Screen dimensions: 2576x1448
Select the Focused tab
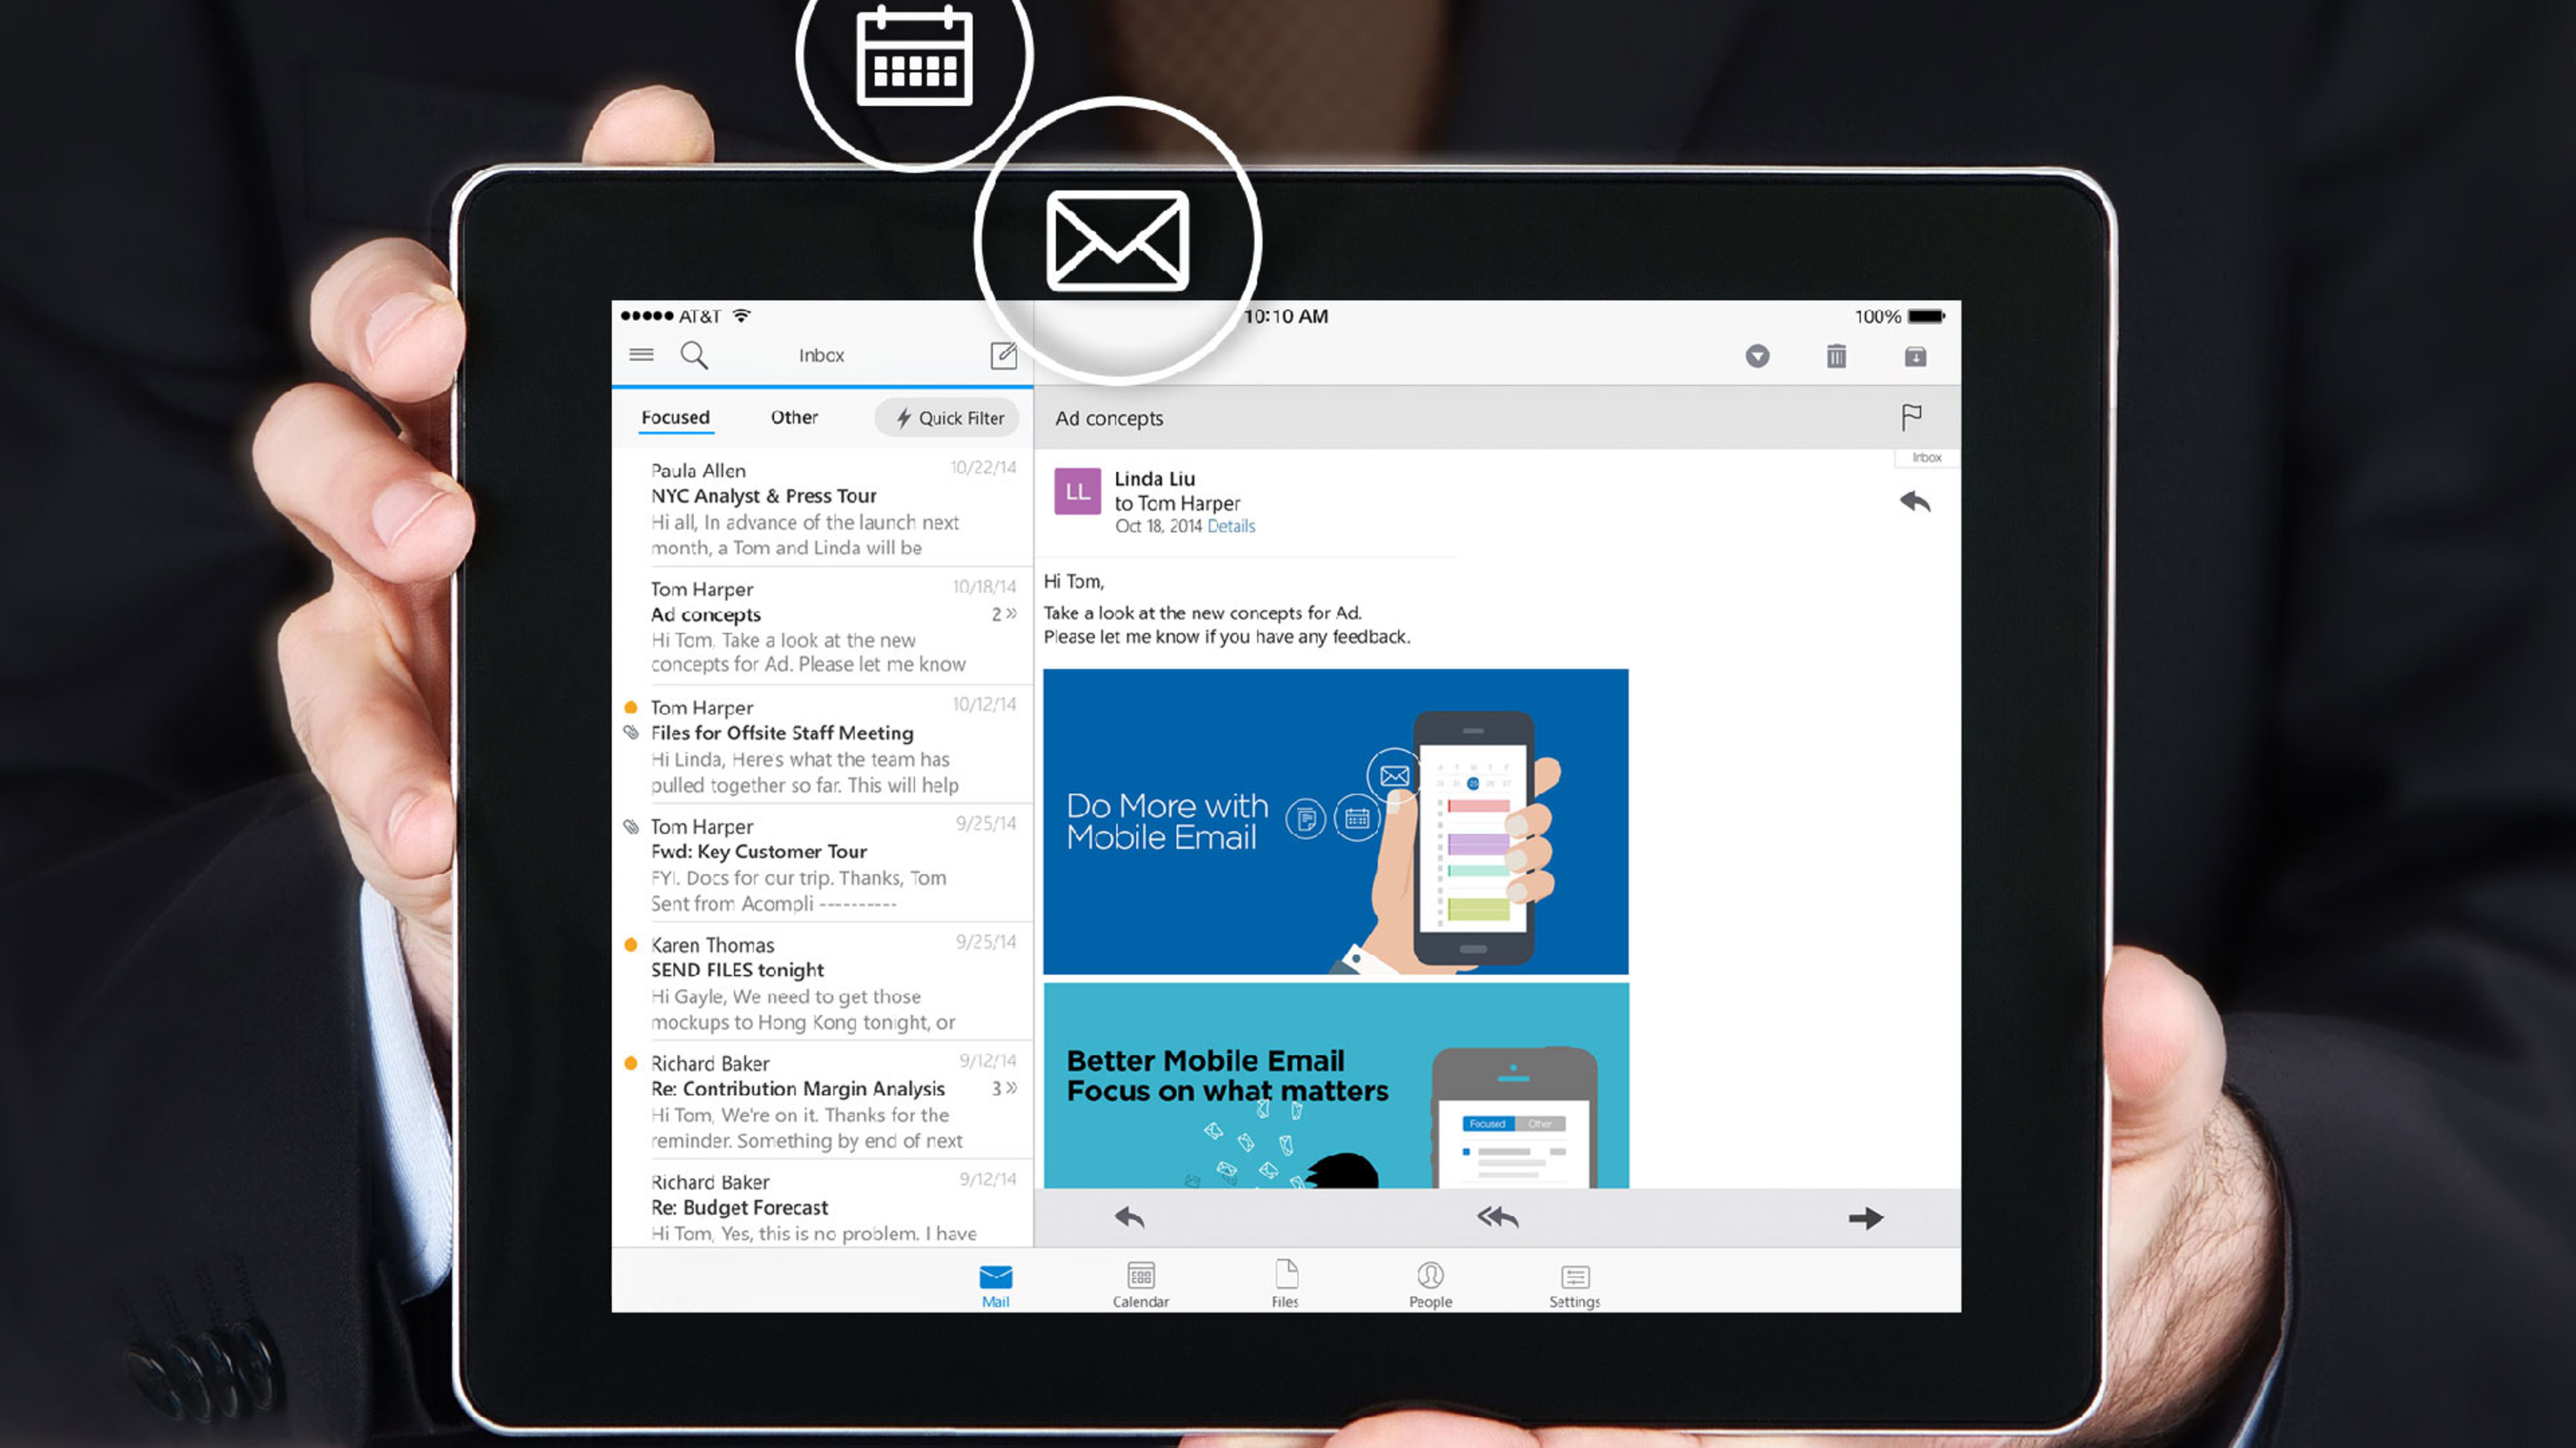[x=674, y=416]
